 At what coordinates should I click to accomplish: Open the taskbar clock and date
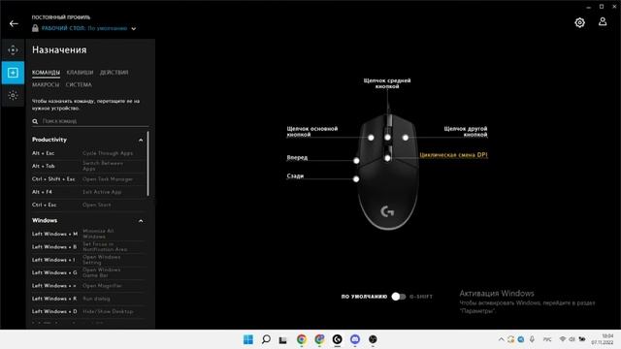[x=603, y=339]
